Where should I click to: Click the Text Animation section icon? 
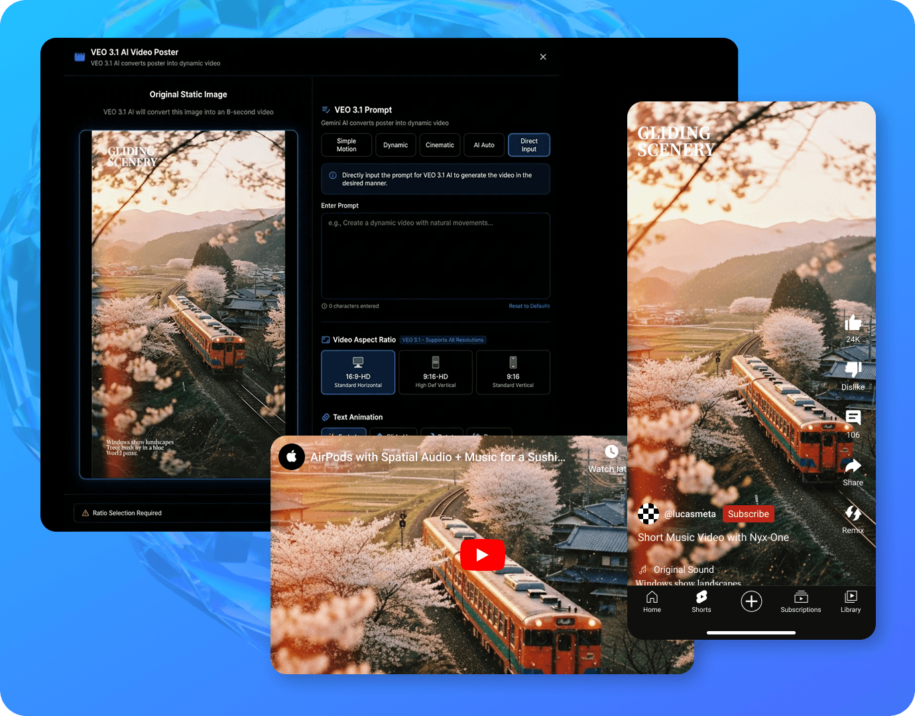(326, 418)
